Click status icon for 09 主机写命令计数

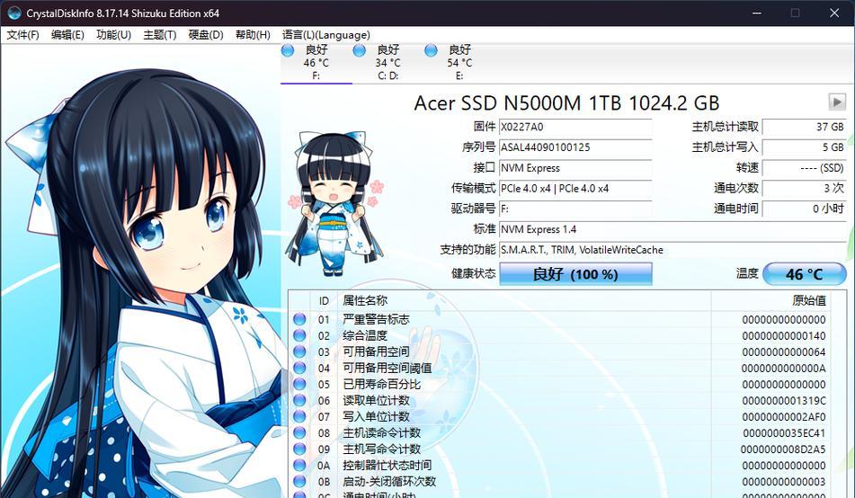pyautogui.click(x=299, y=449)
